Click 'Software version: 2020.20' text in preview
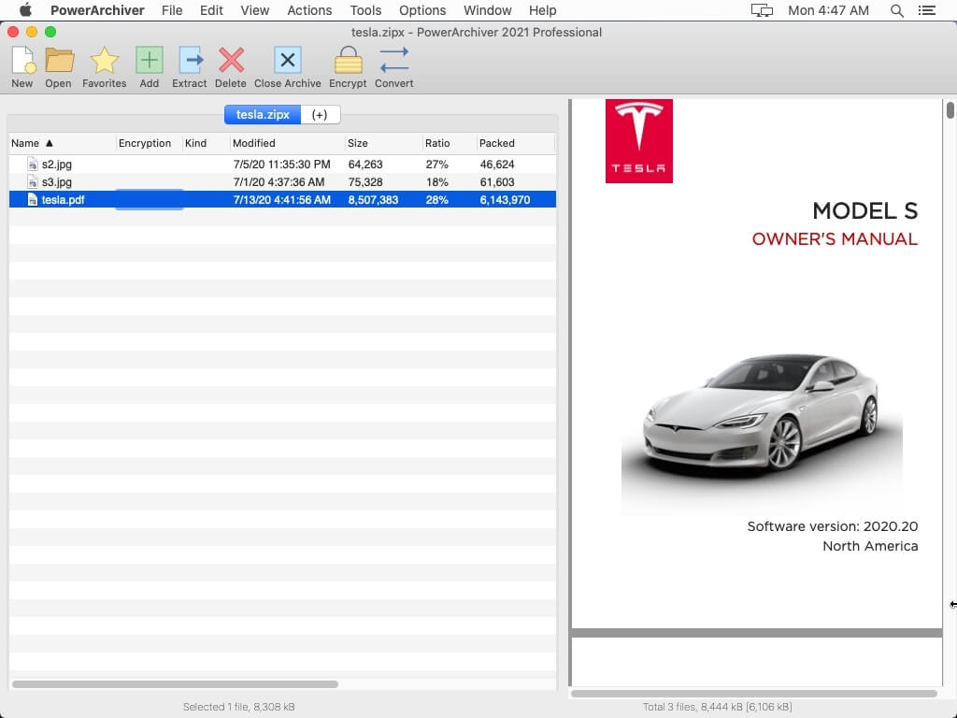The image size is (957, 718). tap(833, 526)
